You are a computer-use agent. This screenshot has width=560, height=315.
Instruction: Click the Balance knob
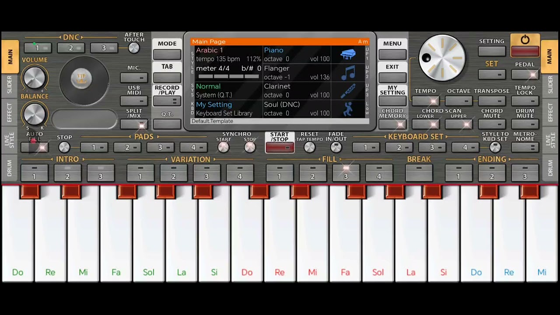34,115
